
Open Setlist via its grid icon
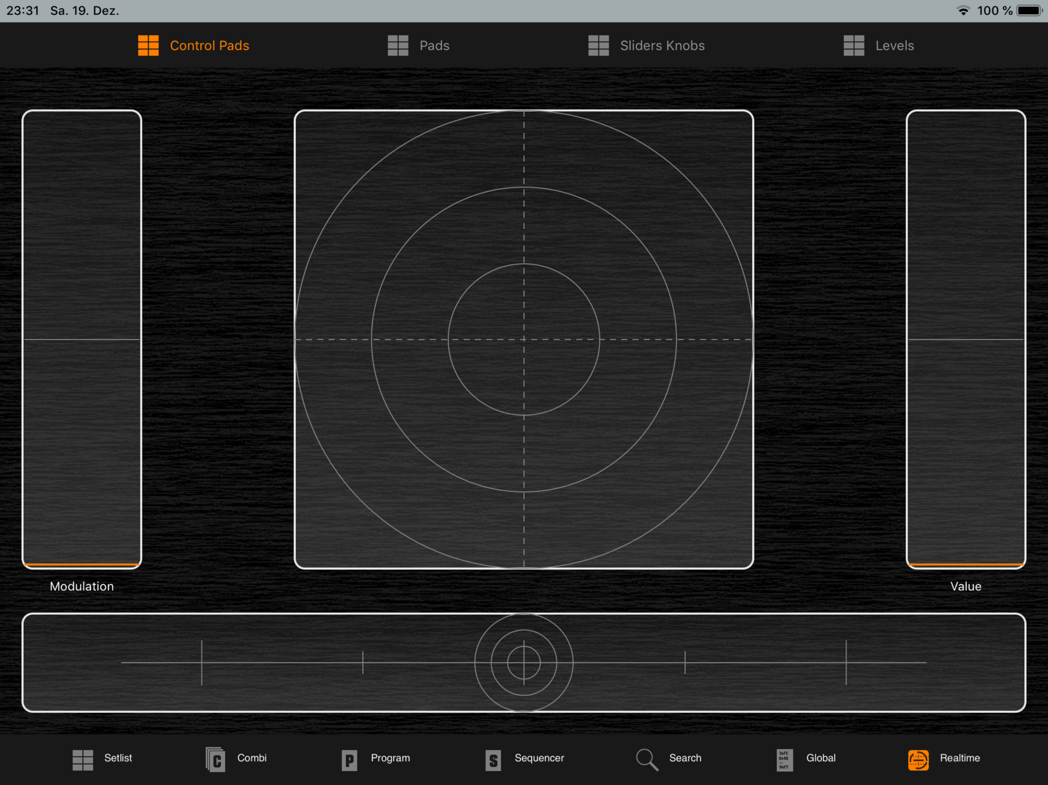pos(83,760)
